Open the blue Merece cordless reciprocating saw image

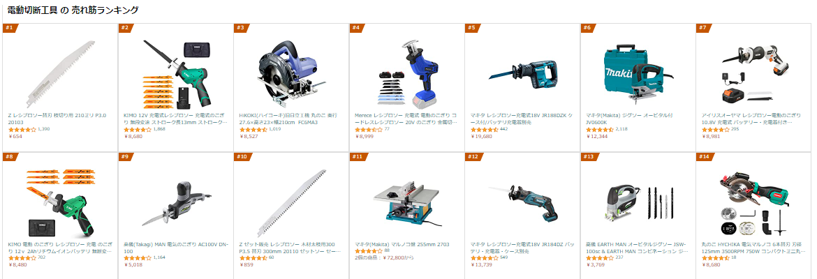click(407, 73)
